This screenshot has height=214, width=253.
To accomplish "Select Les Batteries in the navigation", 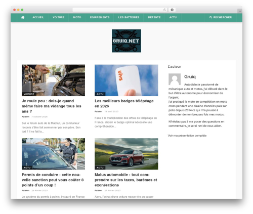I will click(x=129, y=17).
